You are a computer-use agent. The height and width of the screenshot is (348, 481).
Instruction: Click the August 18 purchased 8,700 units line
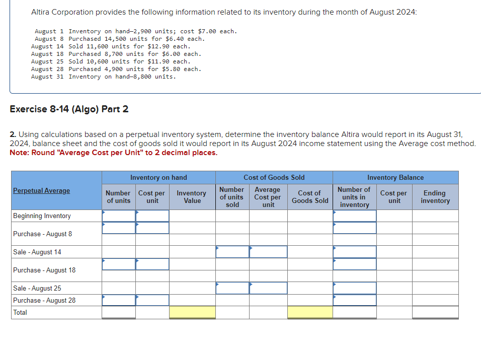click(x=116, y=54)
